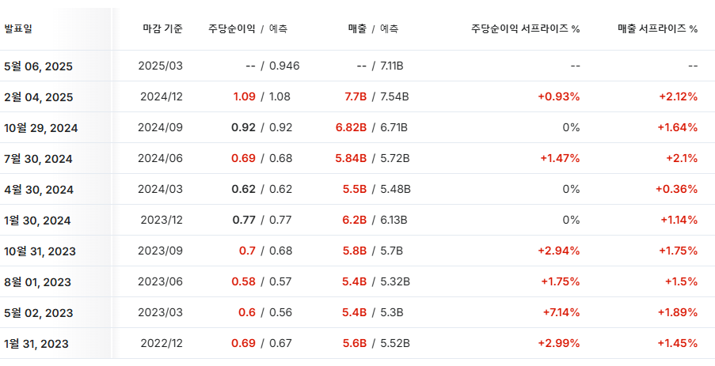This screenshot has height=366, width=715.
Task: Click the EPS value 0.58
Action: [244, 281]
